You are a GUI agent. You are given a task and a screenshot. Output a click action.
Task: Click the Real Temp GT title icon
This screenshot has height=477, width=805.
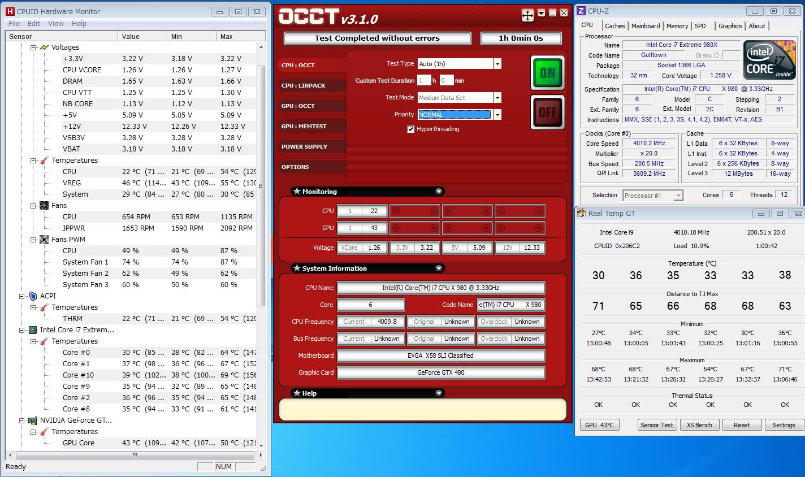pyautogui.click(x=581, y=213)
